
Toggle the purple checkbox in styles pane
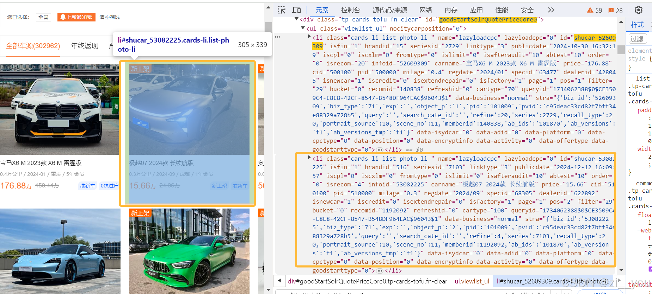tap(650, 269)
